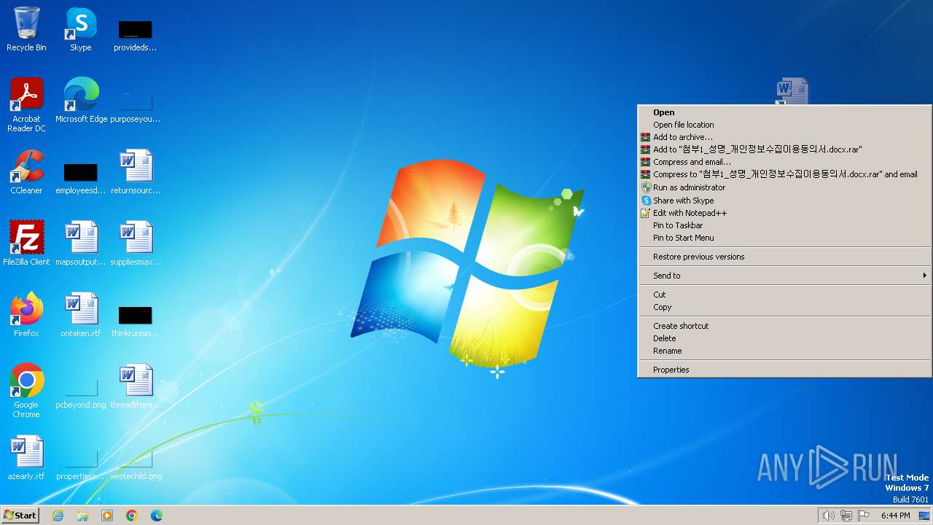Select the Firefox desktop shortcut
Viewport: 933px width, 525px height.
point(26,315)
